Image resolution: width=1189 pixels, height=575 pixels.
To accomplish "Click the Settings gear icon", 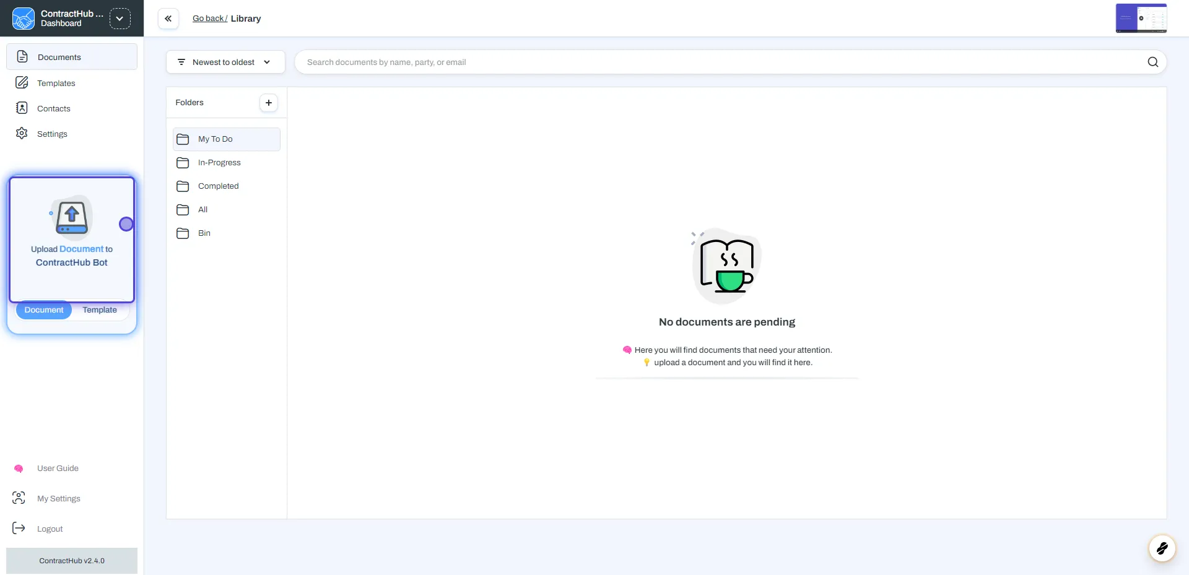I will [x=22, y=133].
